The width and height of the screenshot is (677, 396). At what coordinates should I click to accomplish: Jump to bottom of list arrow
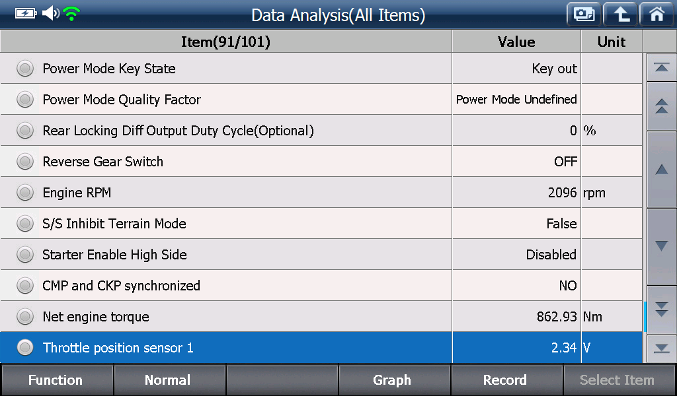[x=661, y=348]
